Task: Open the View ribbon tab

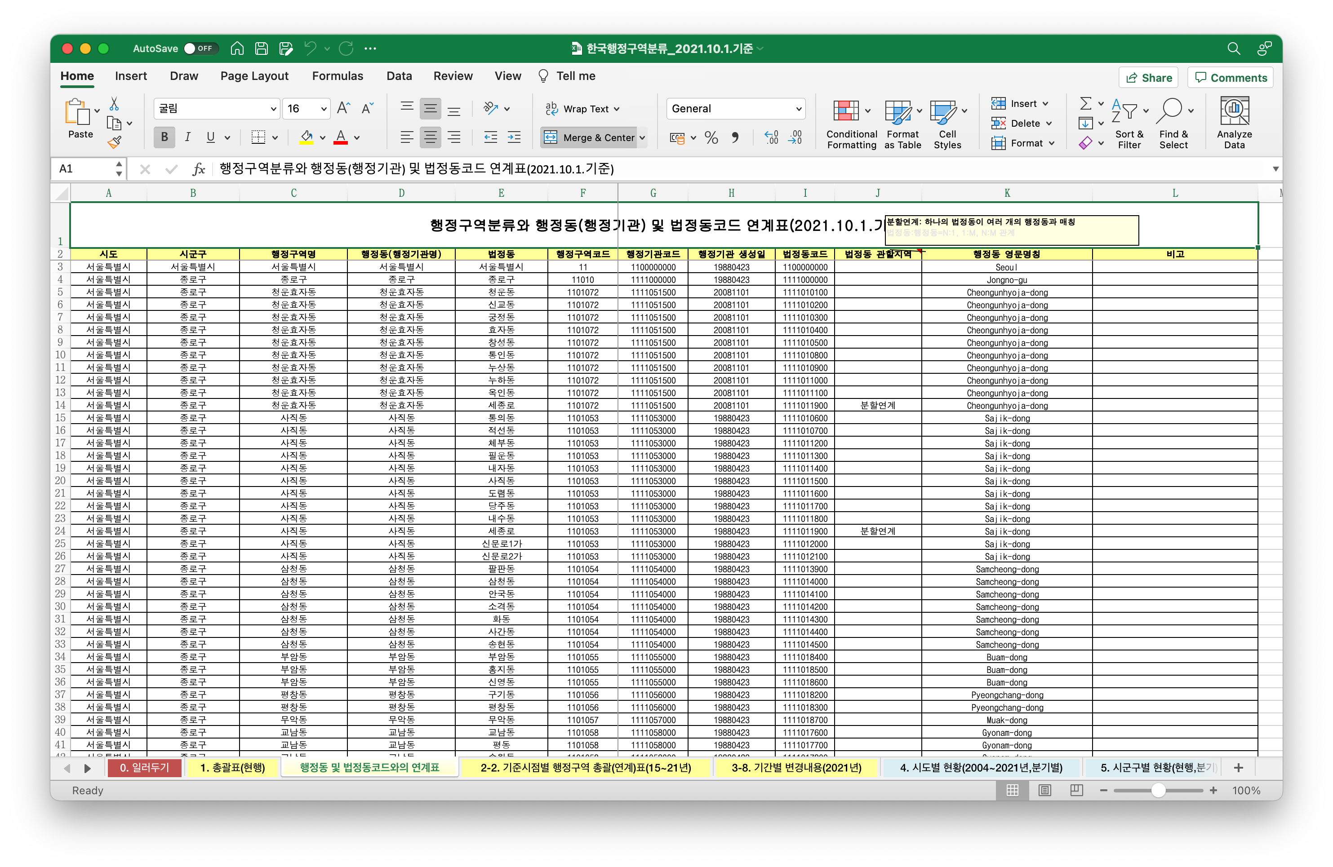Action: pos(507,76)
